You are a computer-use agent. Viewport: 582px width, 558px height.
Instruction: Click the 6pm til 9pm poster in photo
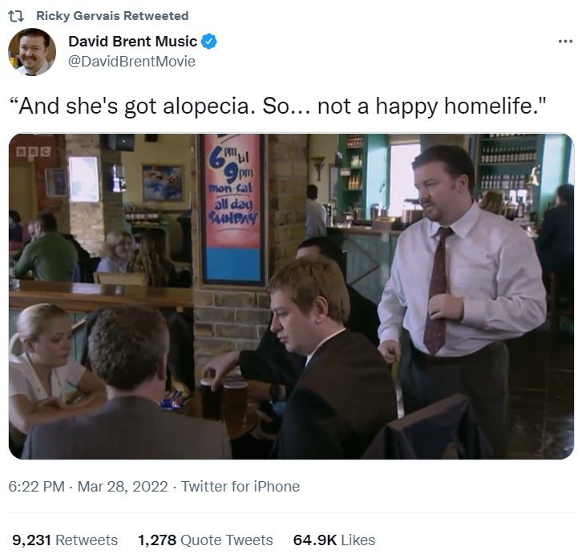(232, 209)
